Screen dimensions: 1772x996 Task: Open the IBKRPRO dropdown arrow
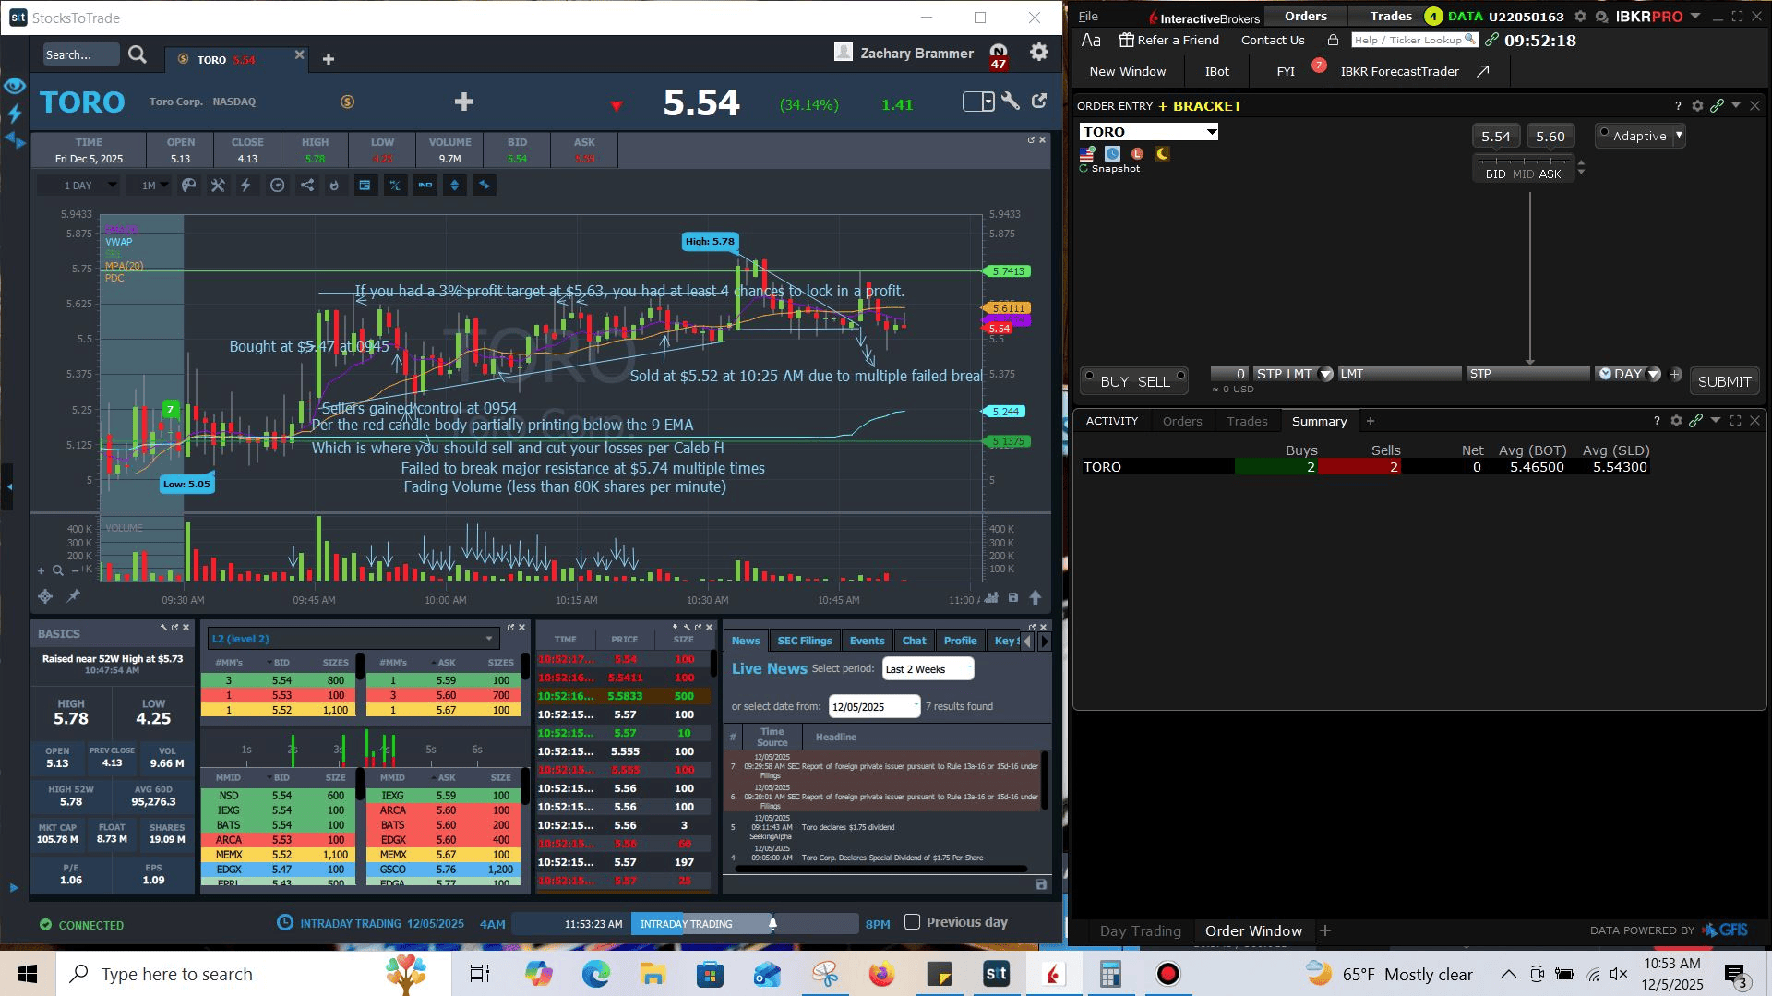pos(1694,17)
